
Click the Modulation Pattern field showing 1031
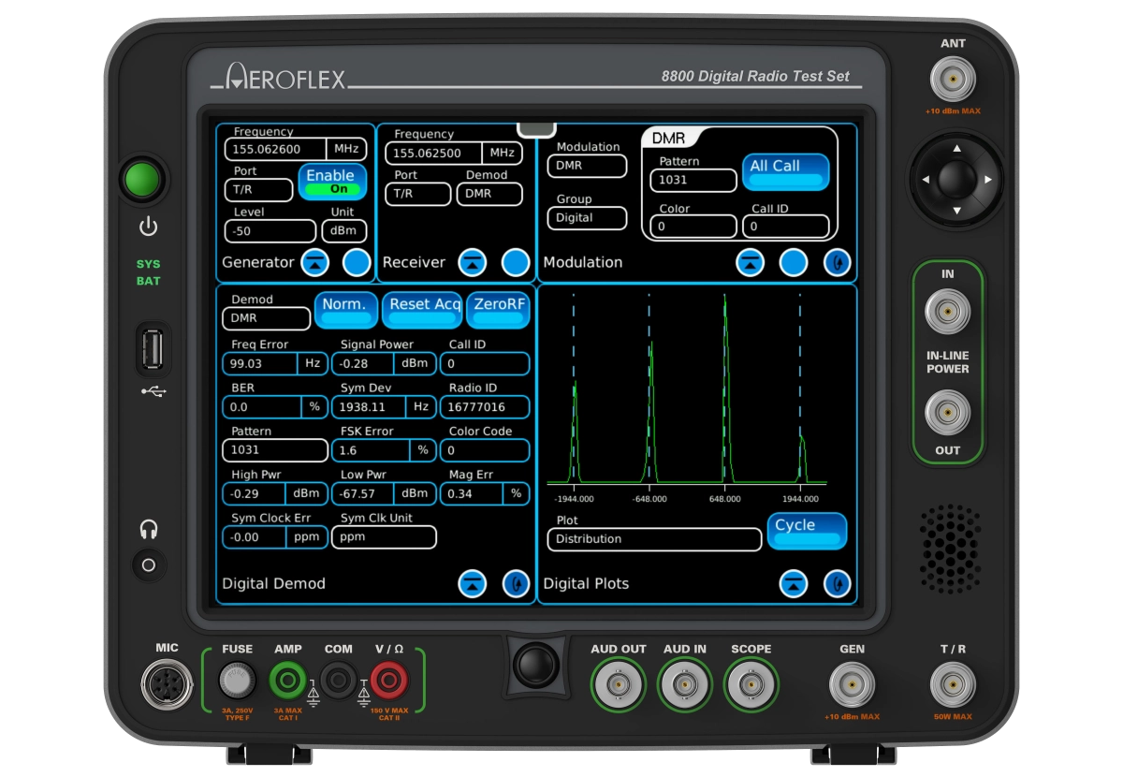click(693, 181)
